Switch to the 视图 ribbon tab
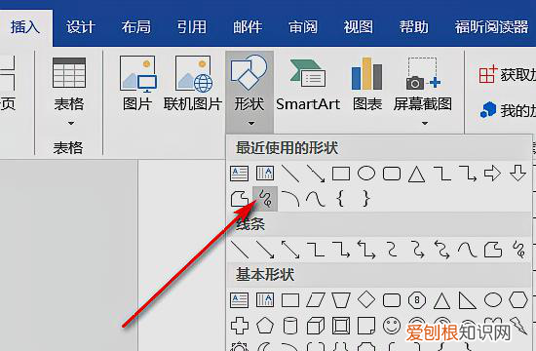536x351 pixels. pos(359,26)
